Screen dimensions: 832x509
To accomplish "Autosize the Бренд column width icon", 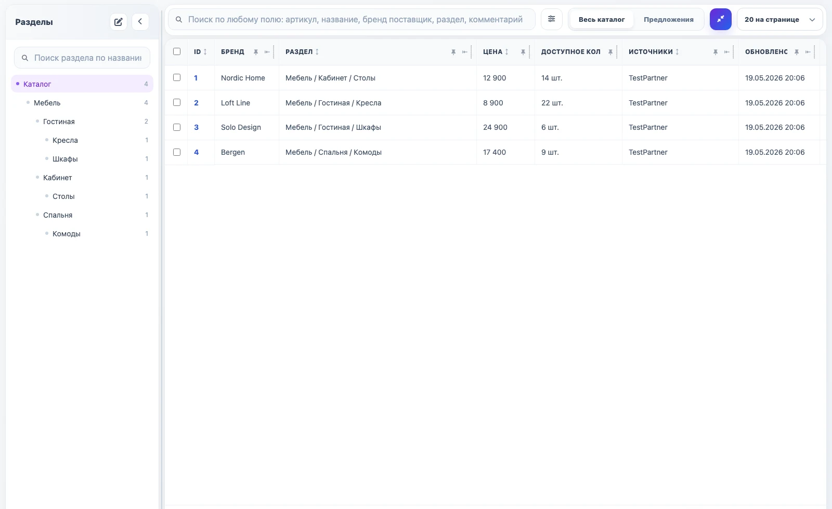I will click(267, 52).
